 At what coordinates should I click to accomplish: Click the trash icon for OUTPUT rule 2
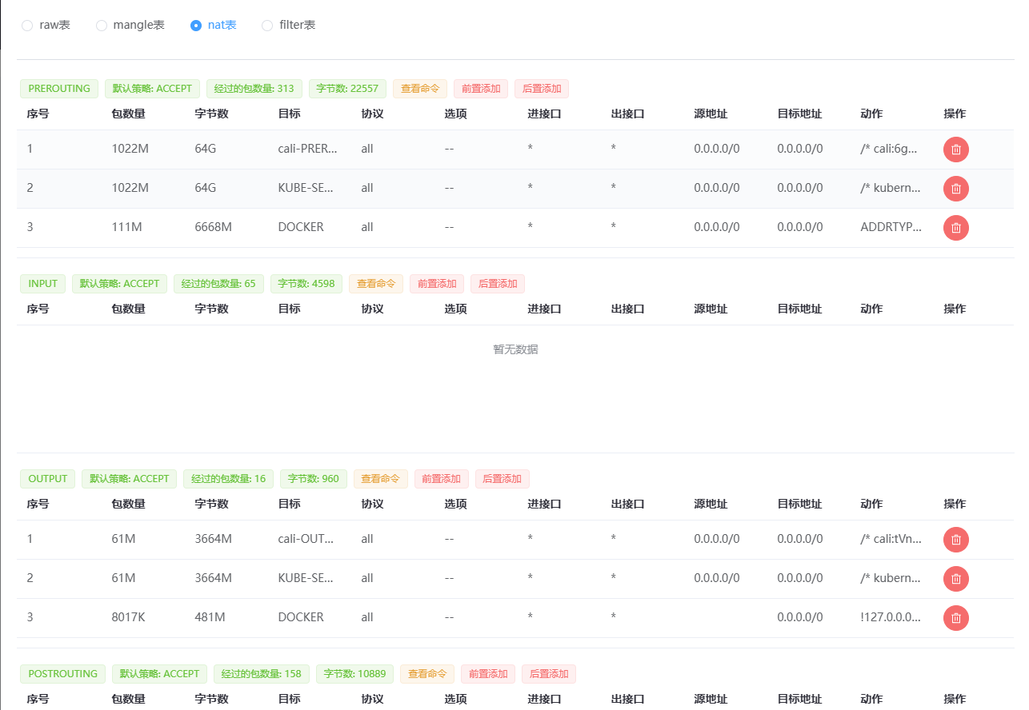tap(955, 579)
